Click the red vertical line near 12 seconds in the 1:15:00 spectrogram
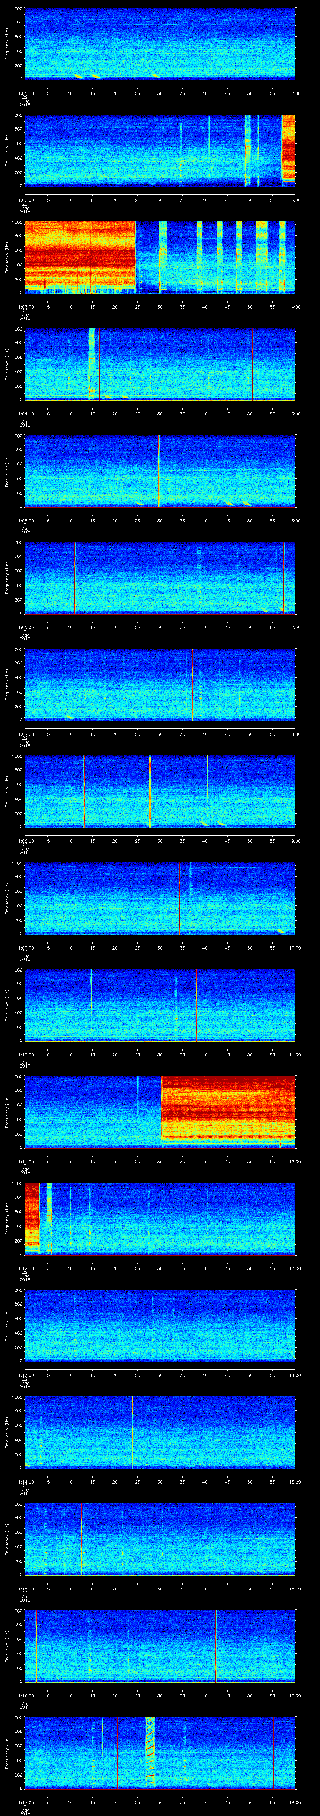The height and width of the screenshot is (1816, 320). coord(82,1539)
